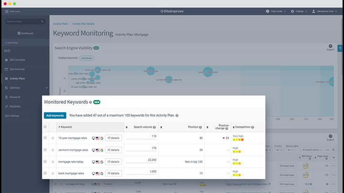Click help icon next to Monitored Keywords
Screen dimensions: 344x193
(x=90, y=102)
